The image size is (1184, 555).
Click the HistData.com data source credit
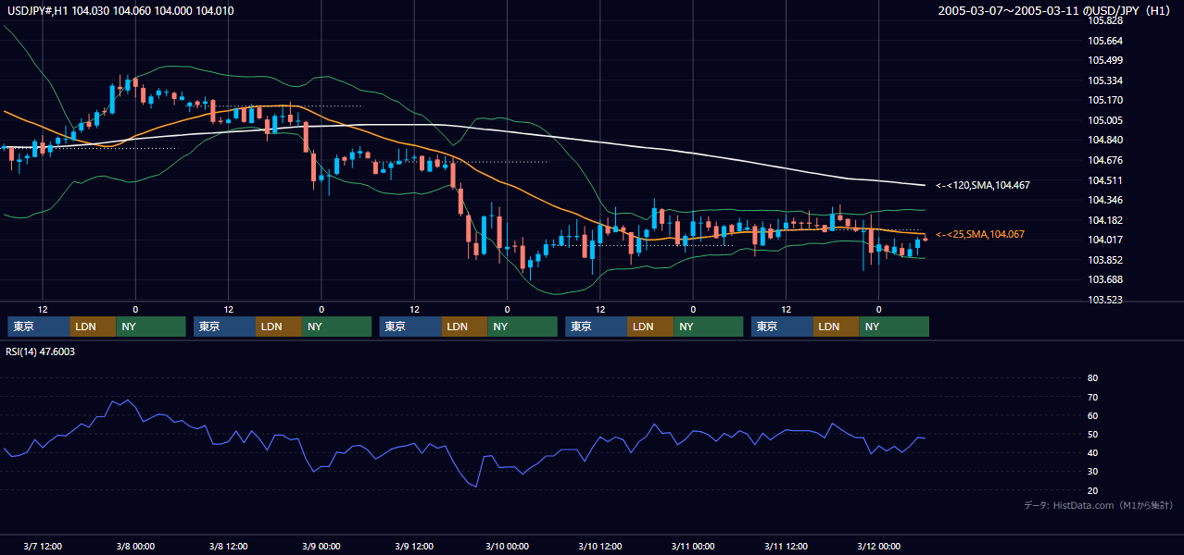pos(1099,505)
